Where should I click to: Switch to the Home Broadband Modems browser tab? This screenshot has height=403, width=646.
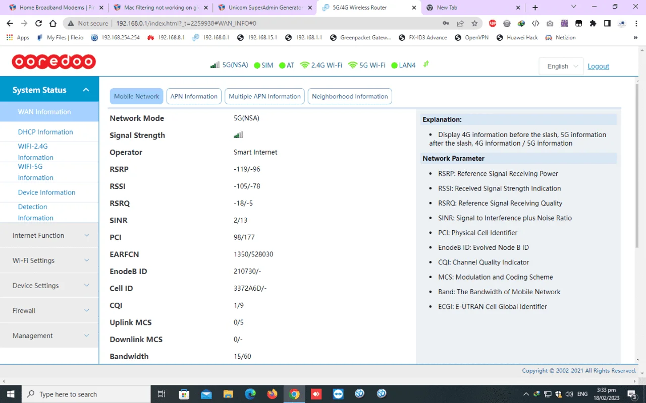click(x=56, y=8)
